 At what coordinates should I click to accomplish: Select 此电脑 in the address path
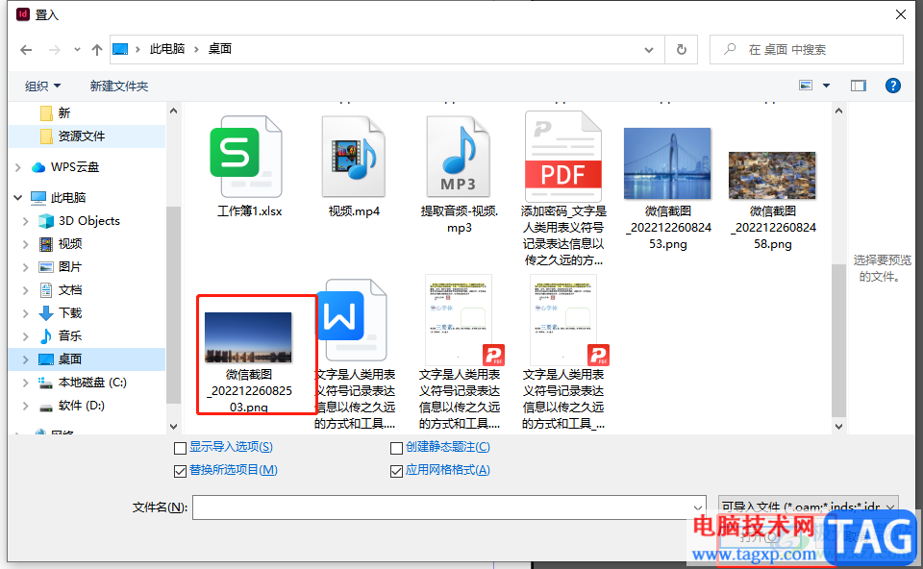(x=167, y=49)
